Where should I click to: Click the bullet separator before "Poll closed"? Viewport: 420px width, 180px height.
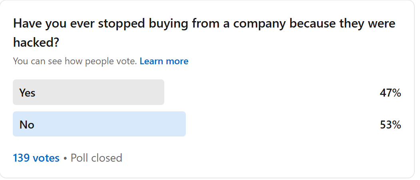[65, 158]
